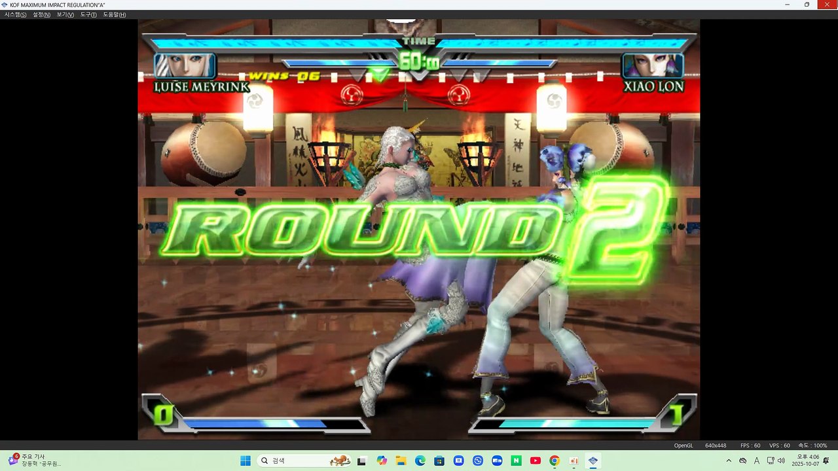The image size is (838, 471).
Task: Click player one's top health bar
Action: [x=275, y=44]
